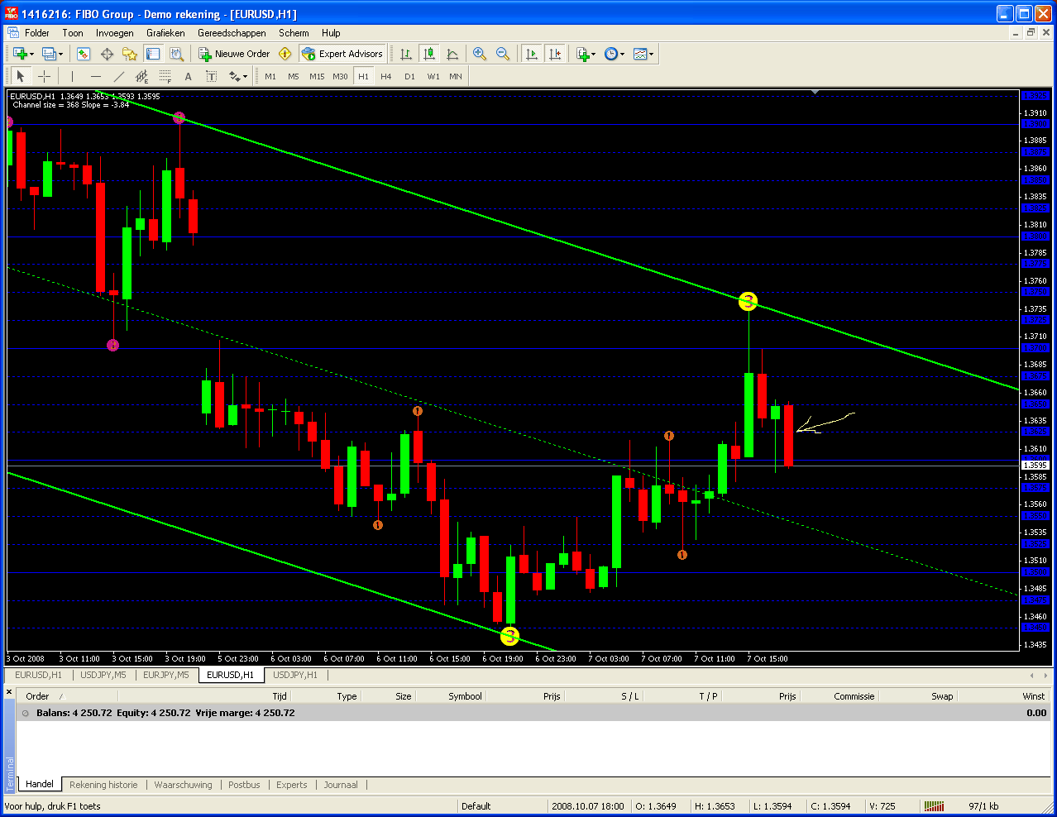
Task: Open the Data Window crosshair icon
Action: [x=107, y=54]
